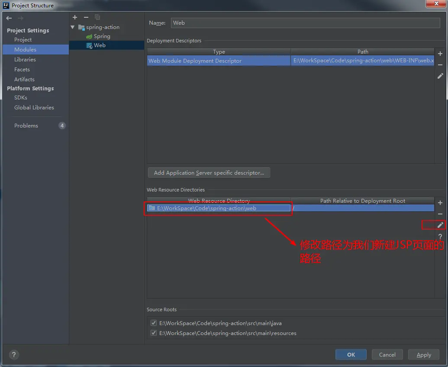Click Add Application Server specific descriptor button

[209, 172]
